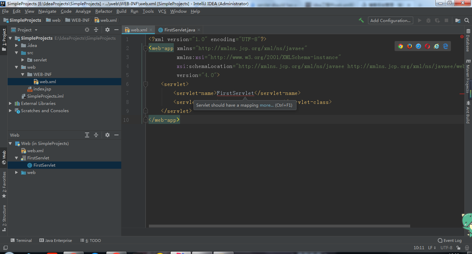Viewport: 472px width, 254px height.
Task: Toggle the read-only lock icon in status bar
Action: tap(459, 247)
